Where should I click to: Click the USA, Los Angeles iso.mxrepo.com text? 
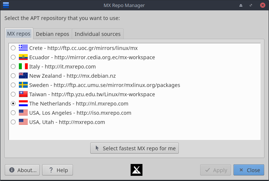coord(80,113)
